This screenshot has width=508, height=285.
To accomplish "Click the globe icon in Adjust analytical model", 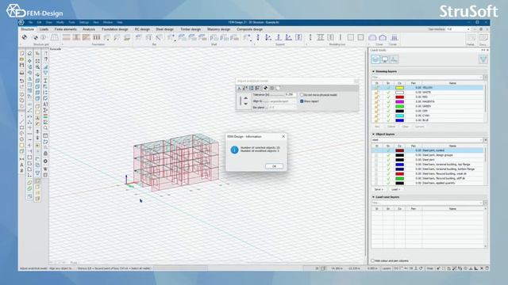I will [x=265, y=88].
